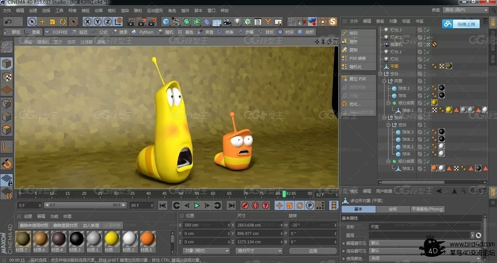Click the coordinate system icon

(x=118, y=22)
